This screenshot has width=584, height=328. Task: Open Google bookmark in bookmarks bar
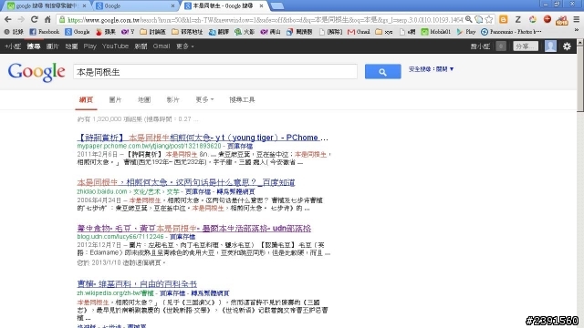pyautogui.click(x=77, y=32)
